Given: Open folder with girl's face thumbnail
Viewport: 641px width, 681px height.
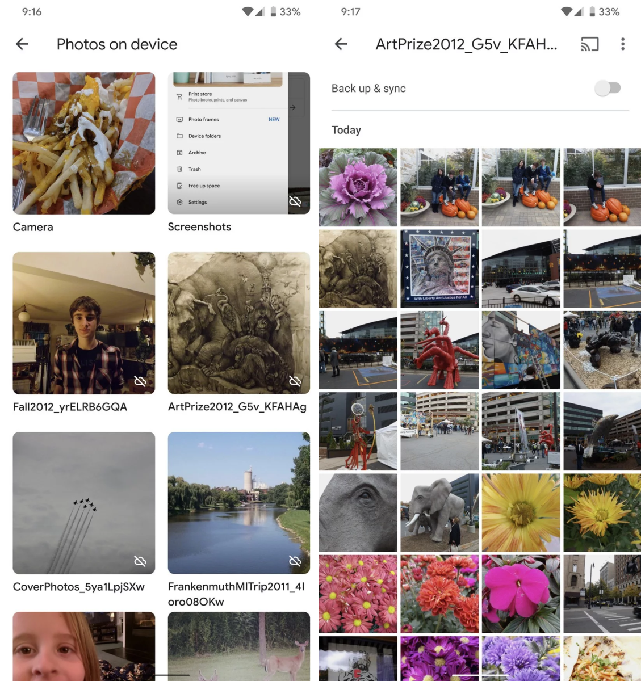Looking at the screenshot, I should 84,646.
